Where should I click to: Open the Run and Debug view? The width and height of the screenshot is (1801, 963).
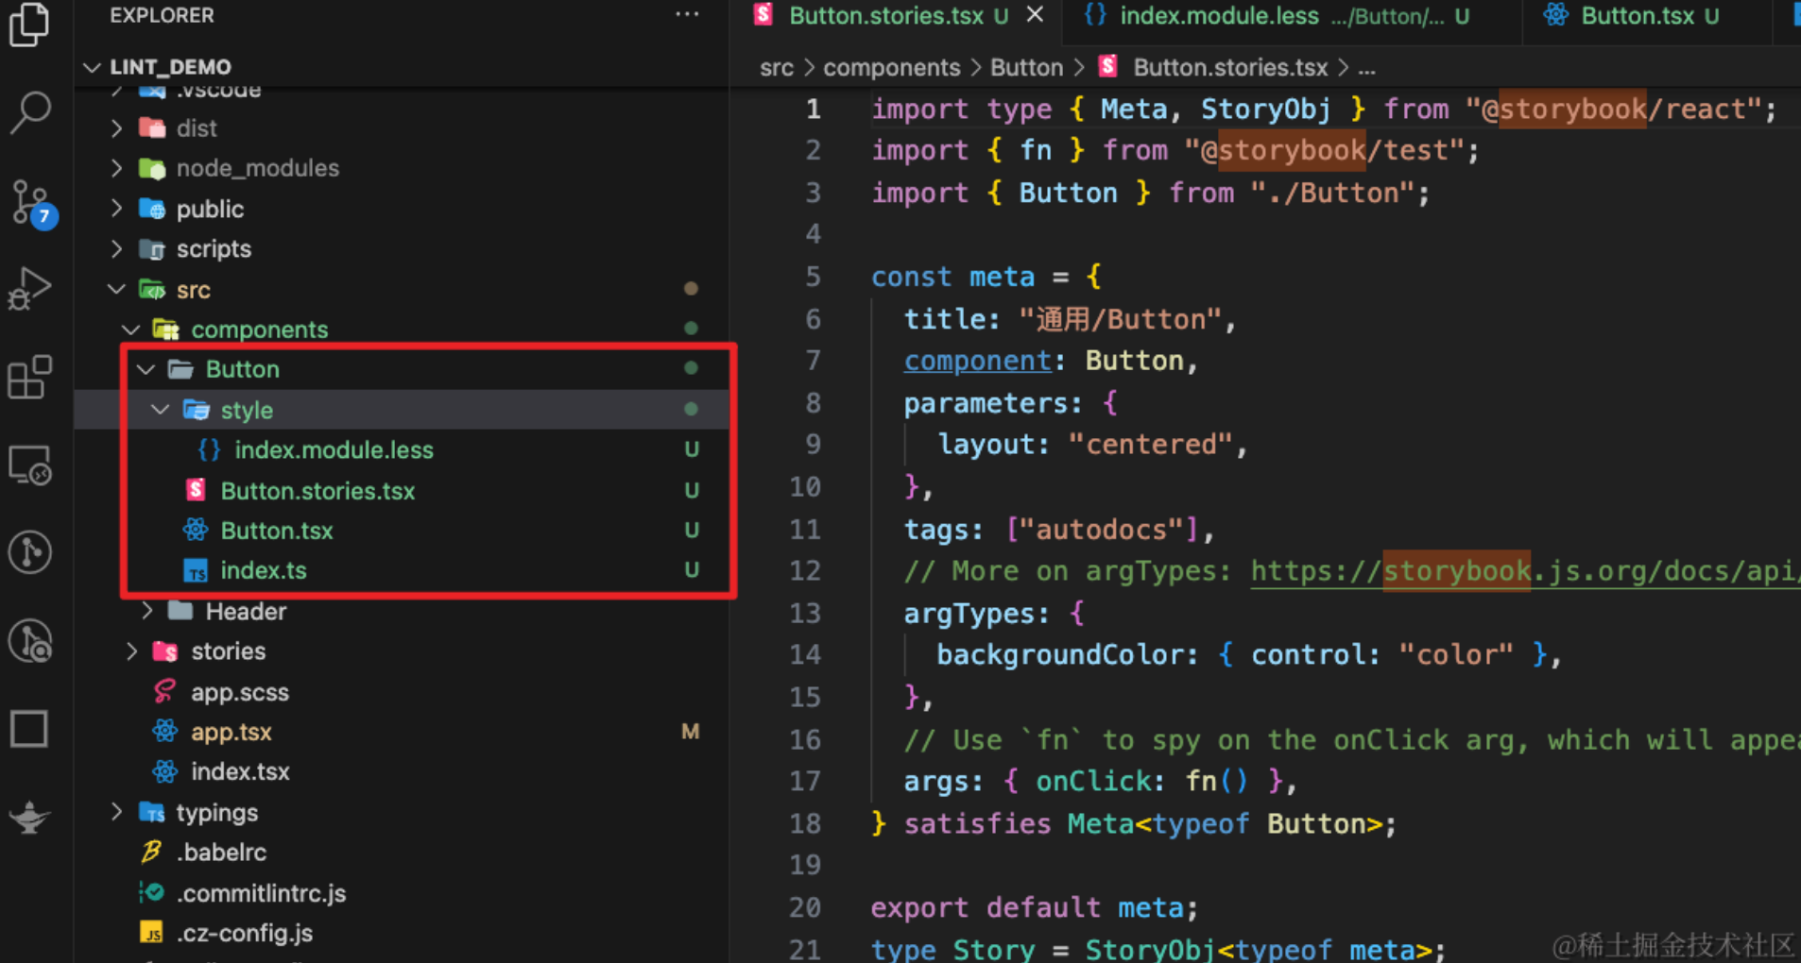click(30, 289)
